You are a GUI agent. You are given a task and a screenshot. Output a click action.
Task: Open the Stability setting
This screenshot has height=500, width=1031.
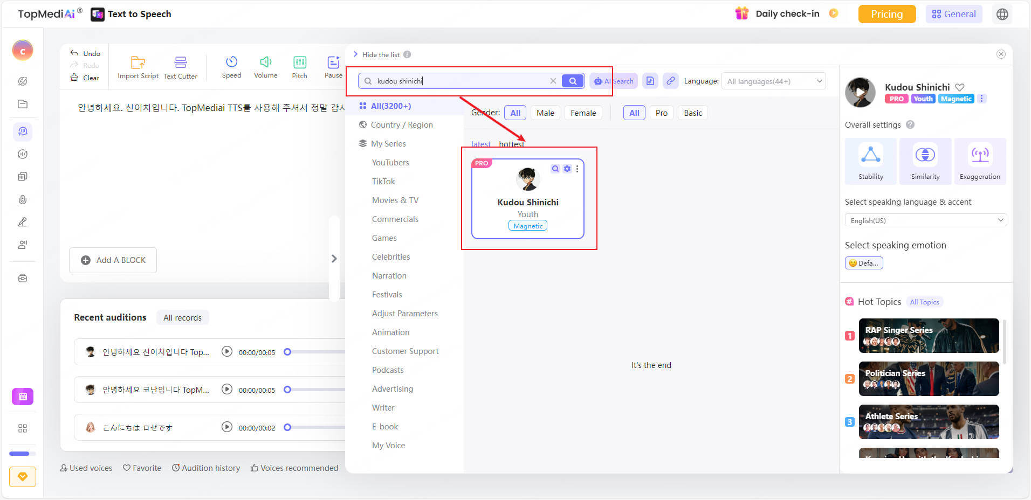tap(871, 161)
